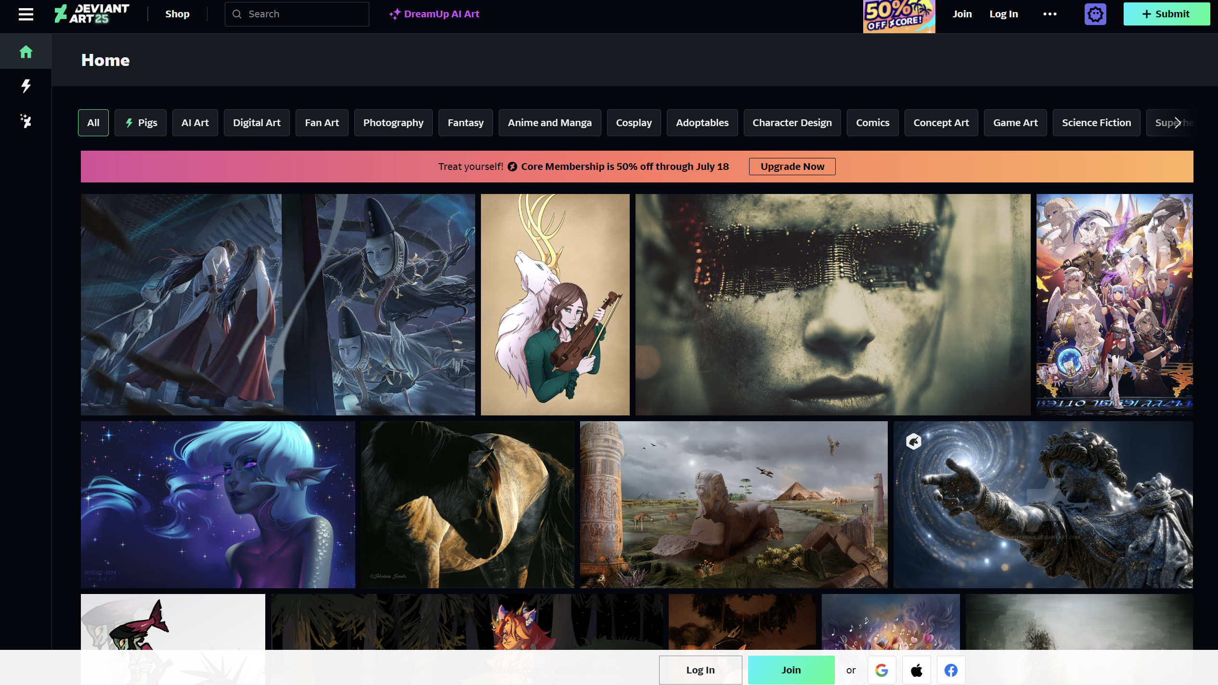Click Upgrade Now in the banner

click(x=792, y=167)
